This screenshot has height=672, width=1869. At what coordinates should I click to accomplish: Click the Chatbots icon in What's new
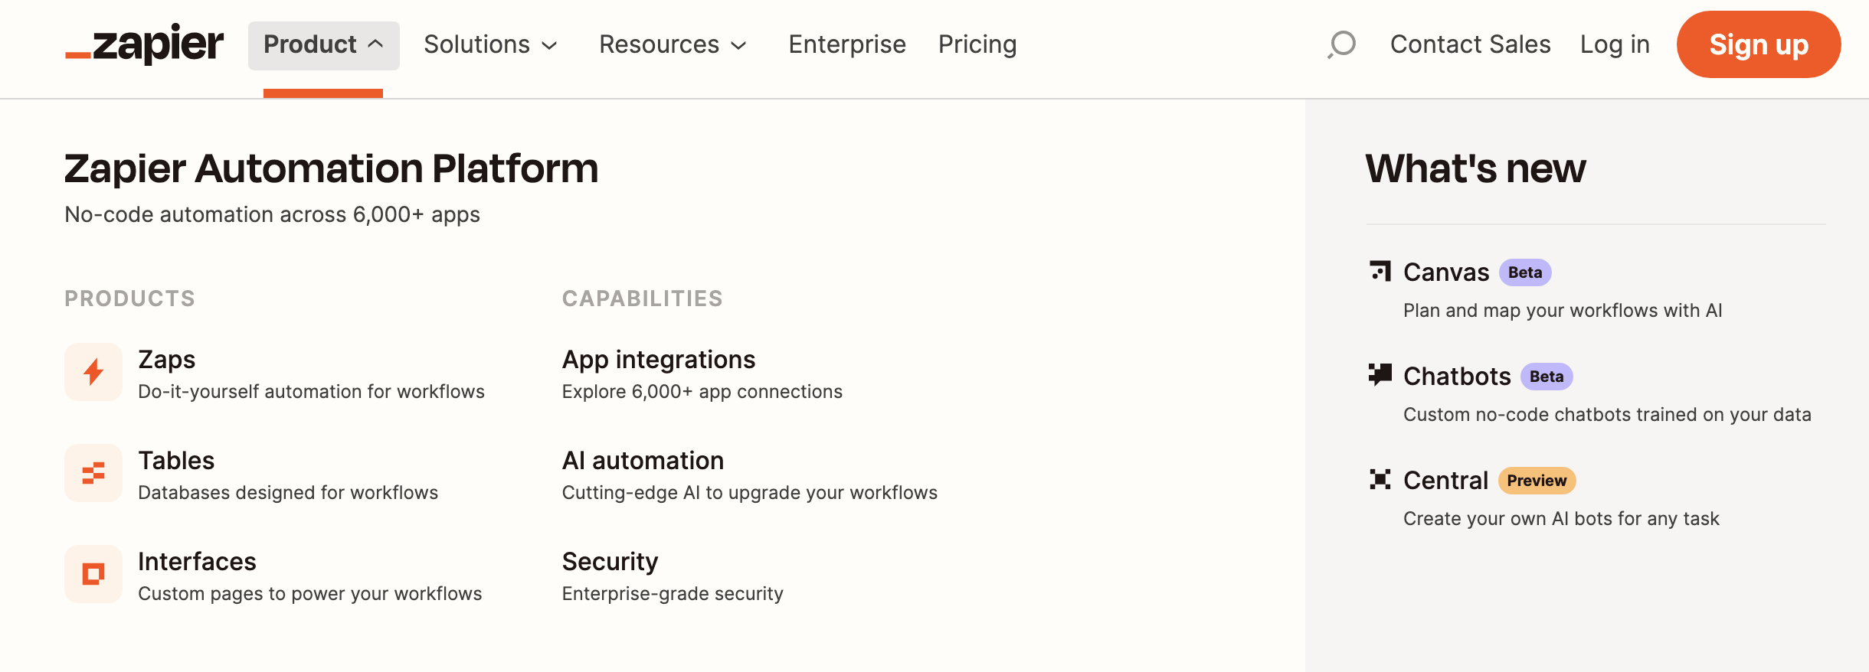1380,374
